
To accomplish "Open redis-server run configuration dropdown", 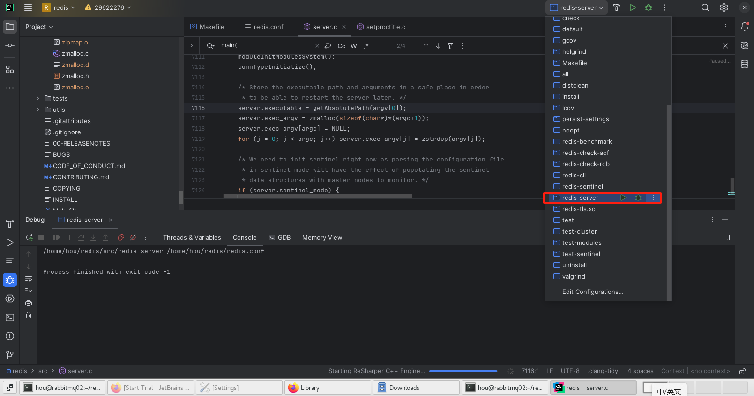I will (576, 7).
